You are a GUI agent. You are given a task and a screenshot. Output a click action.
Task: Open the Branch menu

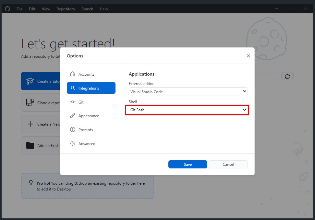87,9
